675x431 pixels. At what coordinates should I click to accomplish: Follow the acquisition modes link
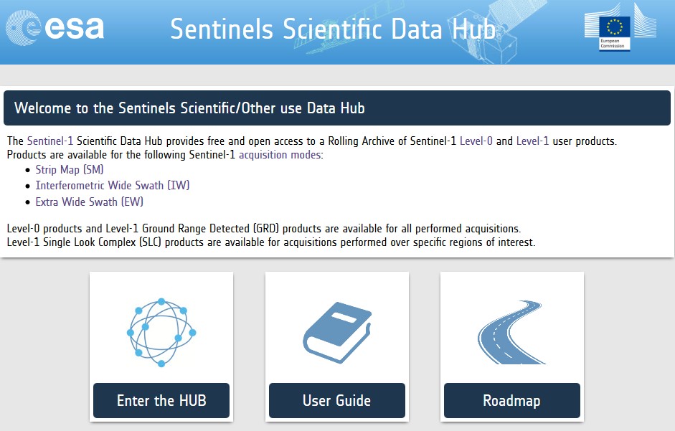point(280,155)
